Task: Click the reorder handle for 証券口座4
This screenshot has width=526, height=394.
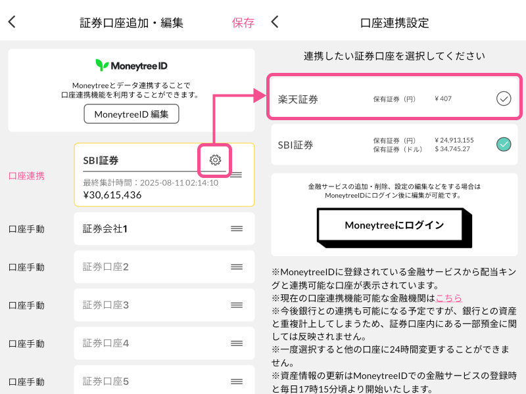Action: click(x=237, y=343)
